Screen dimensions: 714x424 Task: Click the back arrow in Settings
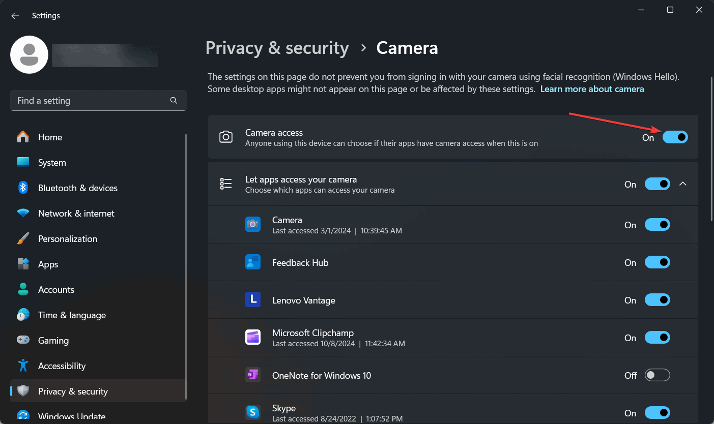coord(15,16)
